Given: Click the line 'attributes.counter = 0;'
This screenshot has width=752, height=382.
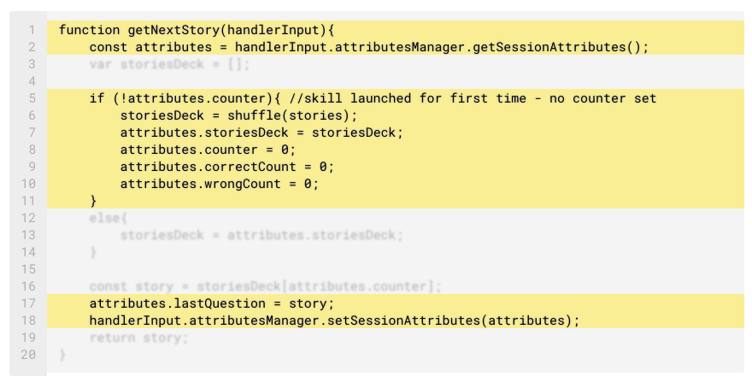Looking at the screenshot, I should (x=207, y=150).
